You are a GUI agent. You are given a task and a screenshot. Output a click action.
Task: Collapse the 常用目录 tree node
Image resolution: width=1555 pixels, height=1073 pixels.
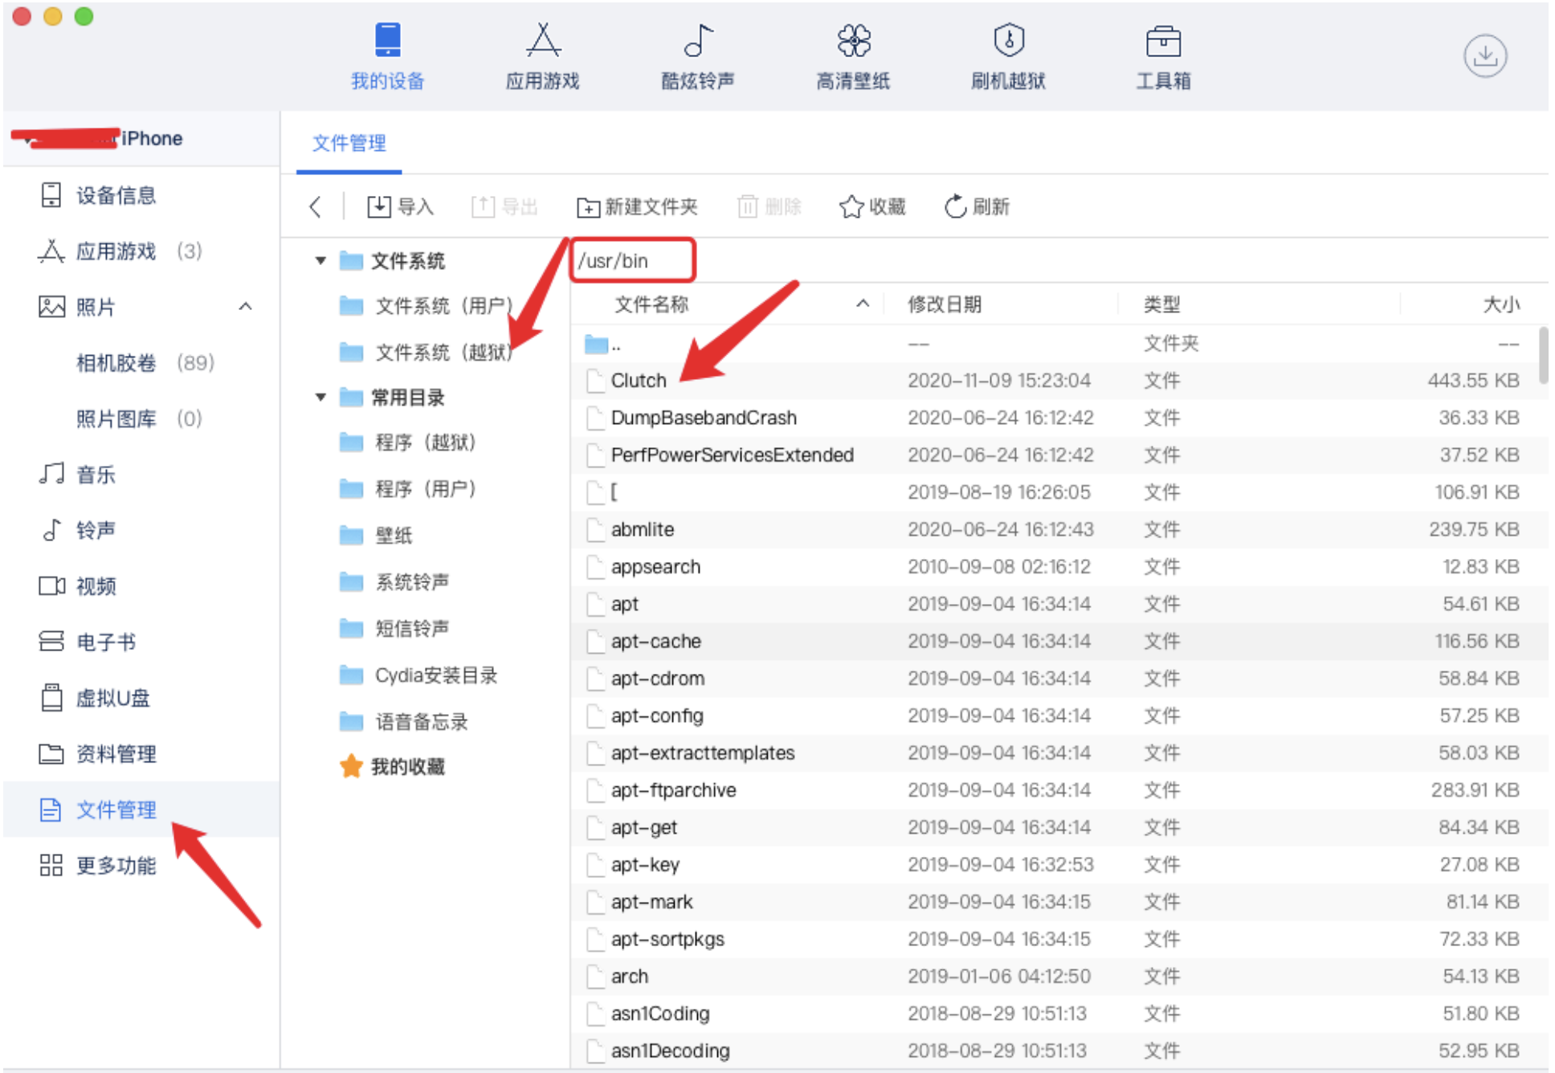coord(320,398)
